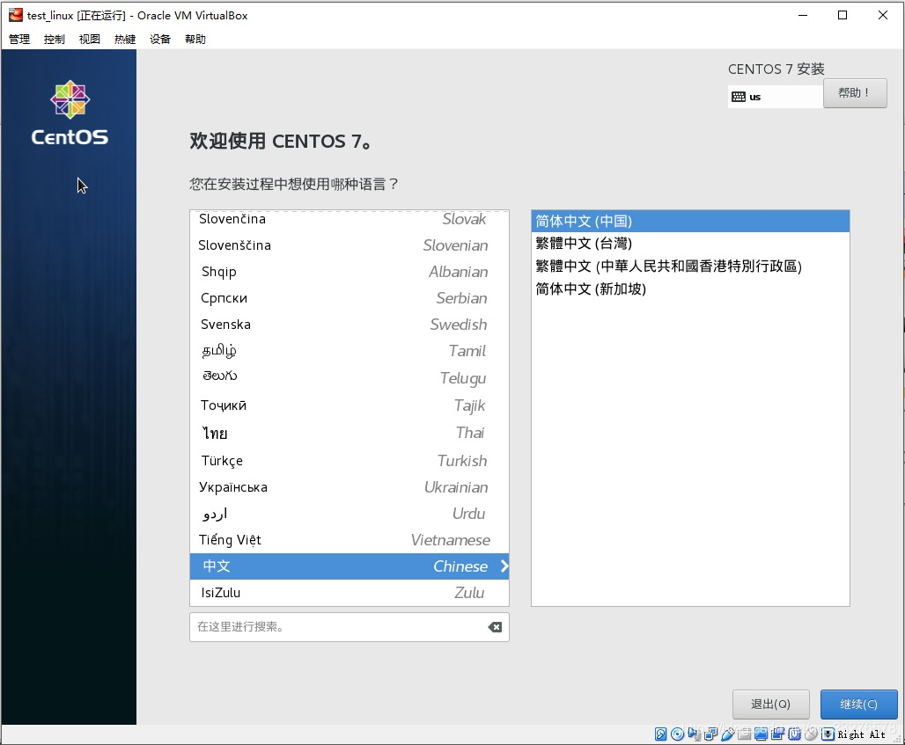Click the hard disk activity icon in status bar

pos(661,734)
